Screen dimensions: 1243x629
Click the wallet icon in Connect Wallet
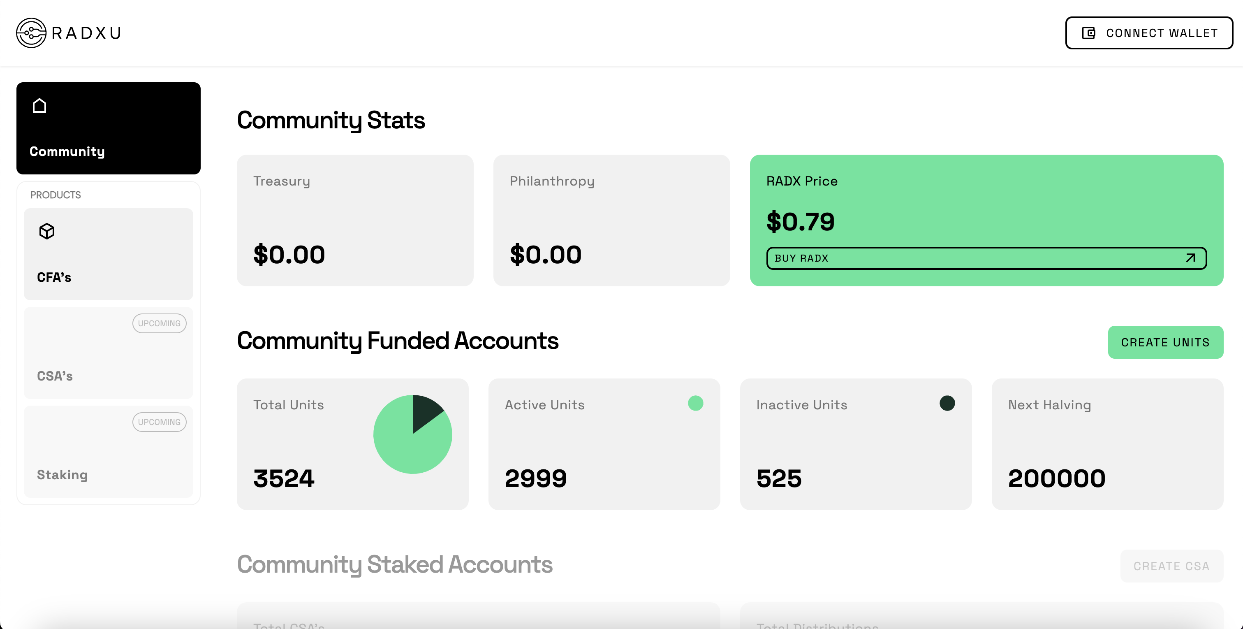click(1088, 33)
